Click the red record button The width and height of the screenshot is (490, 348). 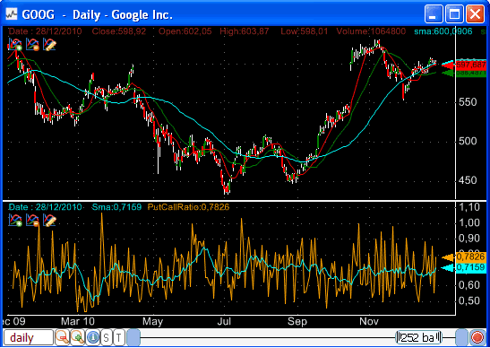tap(477, 337)
